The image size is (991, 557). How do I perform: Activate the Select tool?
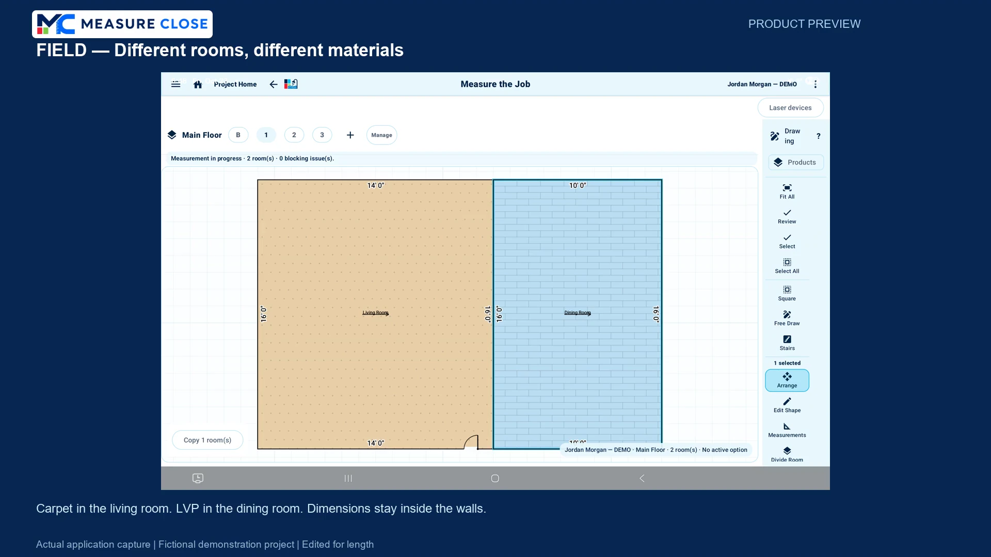tap(787, 241)
